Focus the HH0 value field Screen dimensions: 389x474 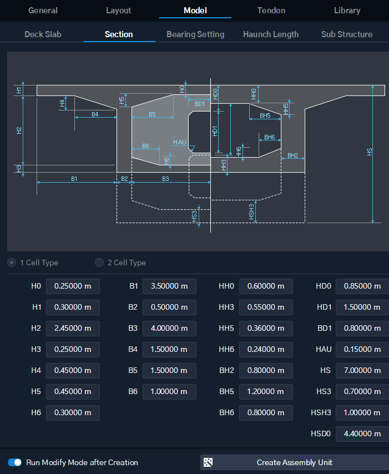point(266,286)
